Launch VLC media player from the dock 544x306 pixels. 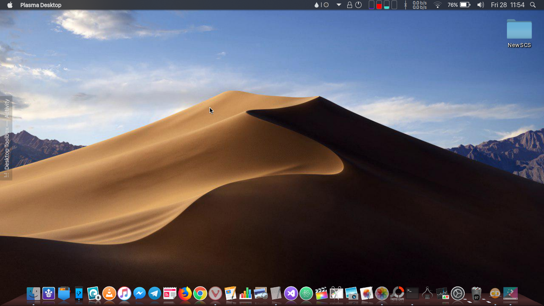(109, 294)
